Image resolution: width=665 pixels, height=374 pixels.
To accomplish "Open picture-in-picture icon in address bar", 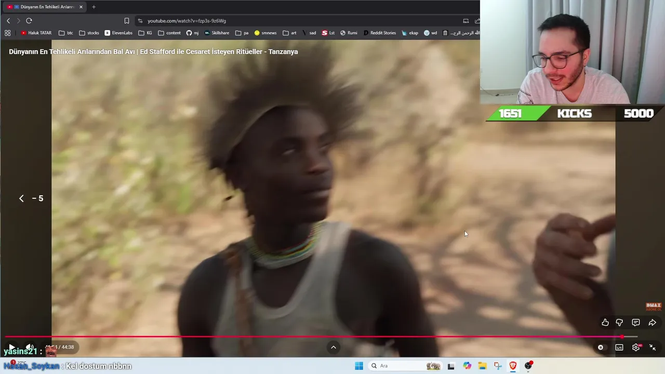I will (466, 21).
